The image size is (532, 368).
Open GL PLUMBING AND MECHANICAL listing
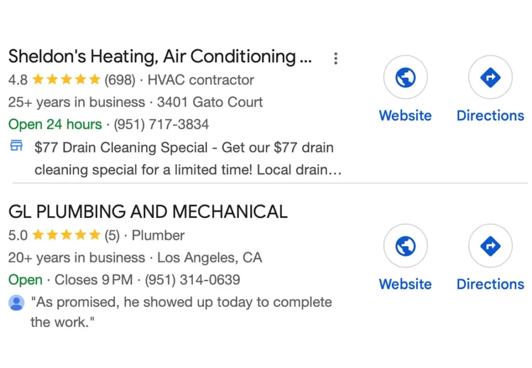pos(148,212)
